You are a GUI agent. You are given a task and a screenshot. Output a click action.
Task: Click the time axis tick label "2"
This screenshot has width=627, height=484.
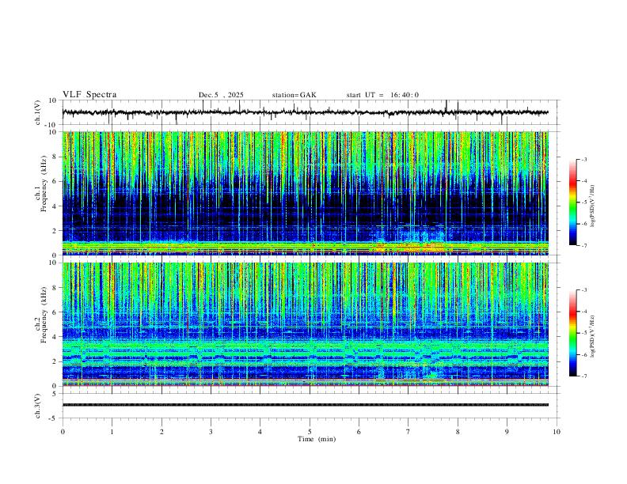(x=161, y=432)
